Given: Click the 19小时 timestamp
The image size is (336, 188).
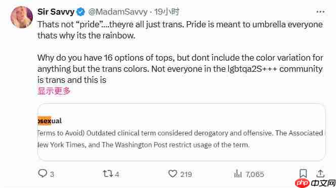Looking at the screenshot, I should [x=166, y=12].
